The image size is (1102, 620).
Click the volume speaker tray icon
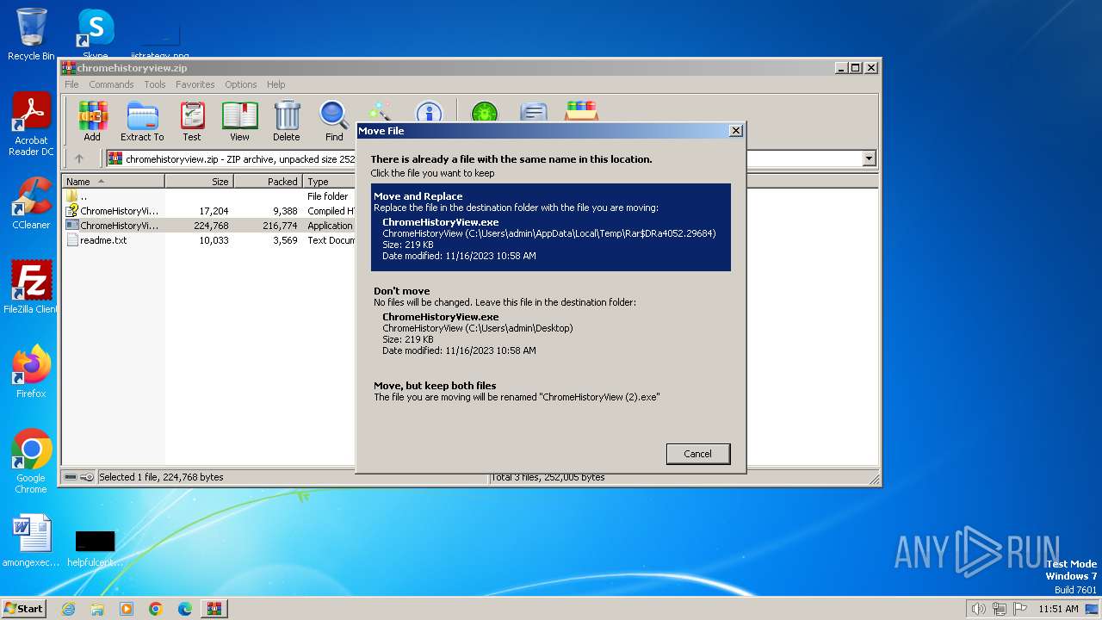(978, 609)
